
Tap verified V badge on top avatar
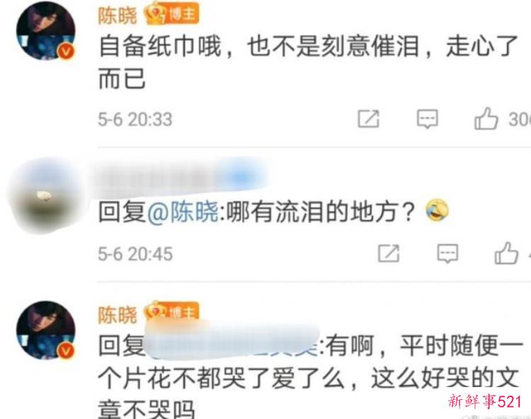point(66,52)
